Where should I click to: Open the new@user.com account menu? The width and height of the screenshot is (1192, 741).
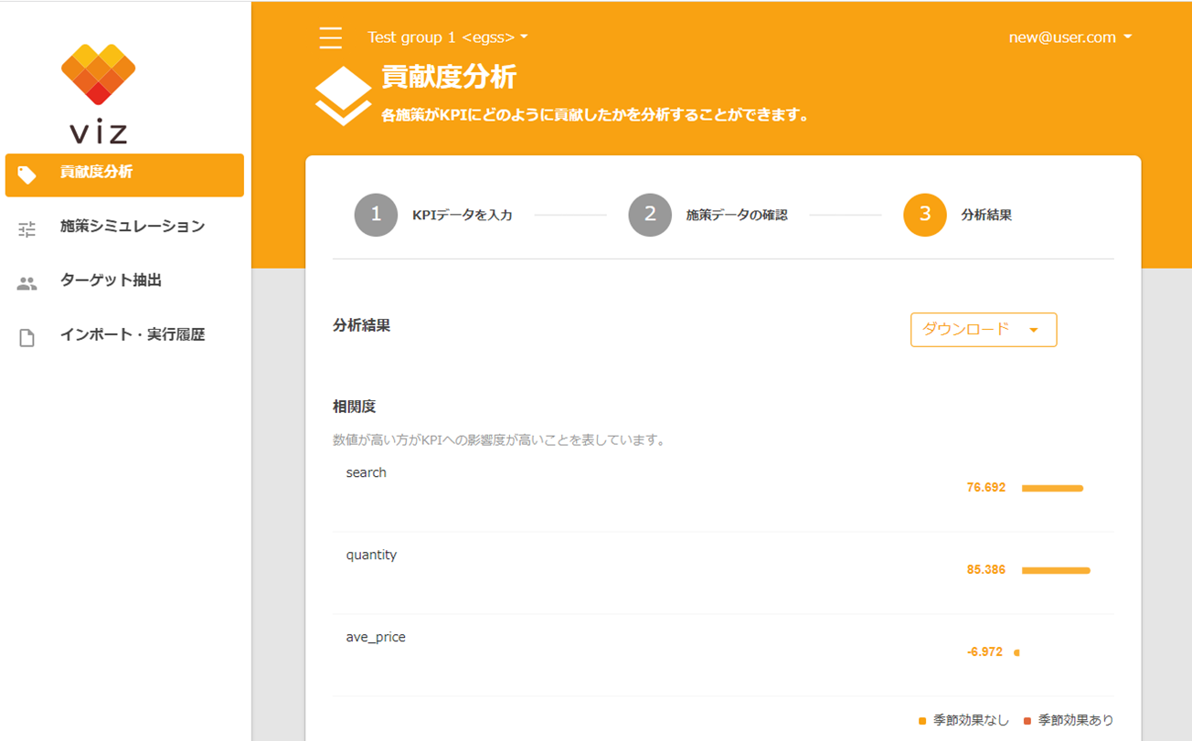1070,37
